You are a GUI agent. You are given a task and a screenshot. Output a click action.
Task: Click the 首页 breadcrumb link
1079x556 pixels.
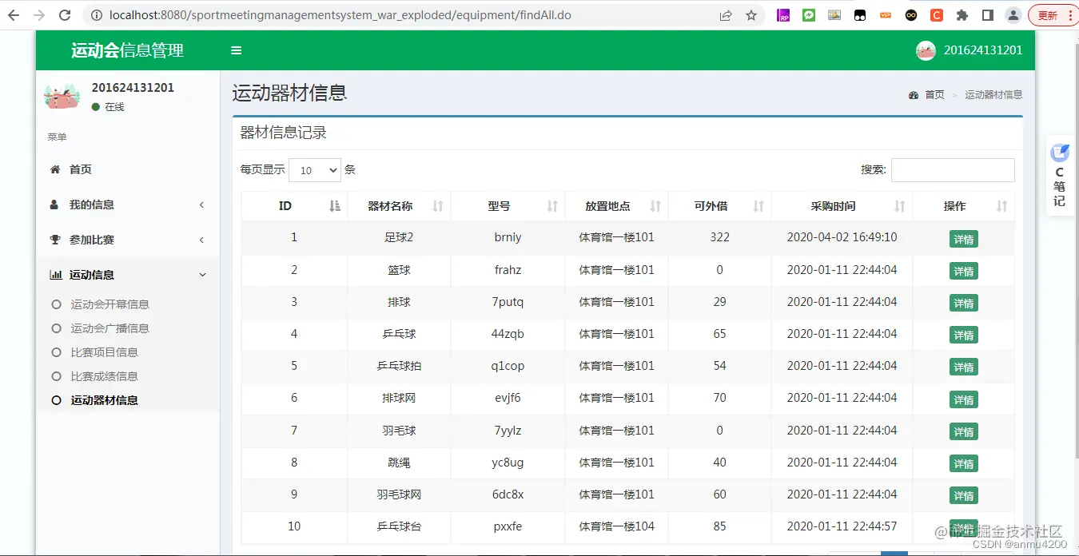[x=934, y=94]
